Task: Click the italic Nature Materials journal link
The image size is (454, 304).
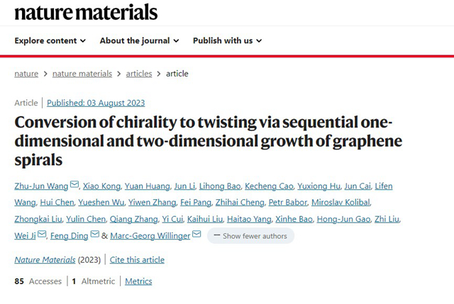Action: click(44, 260)
